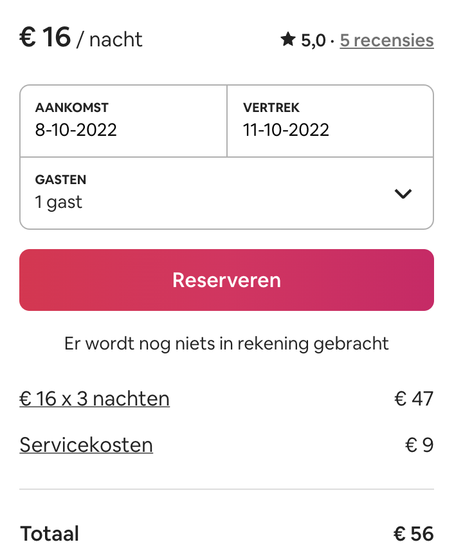The height and width of the screenshot is (560, 454).
Task: Click the 'Er wordt nog niets' notice text
Action: tap(226, 344)
